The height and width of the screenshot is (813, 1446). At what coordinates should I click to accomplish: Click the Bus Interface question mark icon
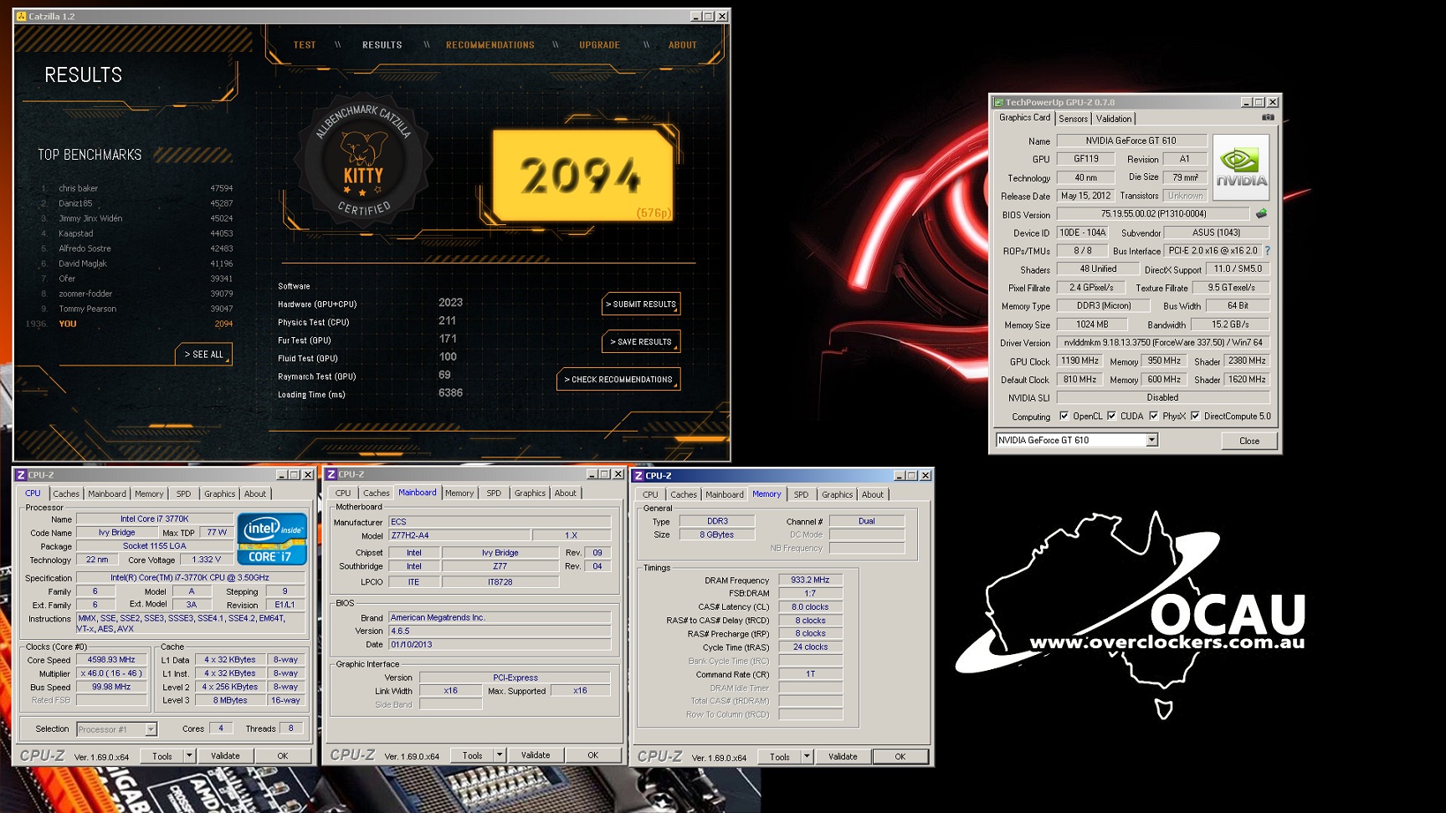pyautogui.click(x=1267, y=251)
